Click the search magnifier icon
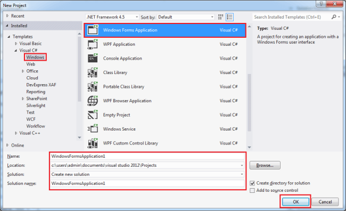346x211 pixels. coord(334,17)
